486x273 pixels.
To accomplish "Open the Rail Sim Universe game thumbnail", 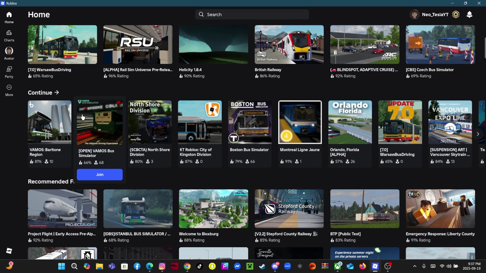I will [x=138, y=44].
